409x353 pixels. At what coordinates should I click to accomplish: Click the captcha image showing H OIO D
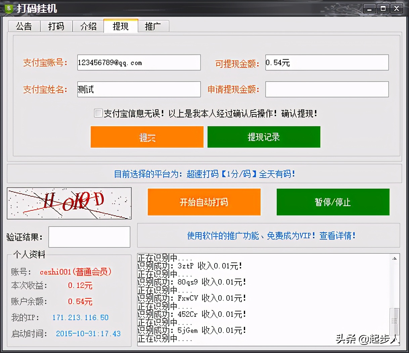69,203
